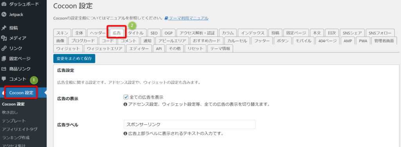Open the OGP tab
The width and height of the screenshot is (401, 147).
pyautogui.click(x=168, y=33)
